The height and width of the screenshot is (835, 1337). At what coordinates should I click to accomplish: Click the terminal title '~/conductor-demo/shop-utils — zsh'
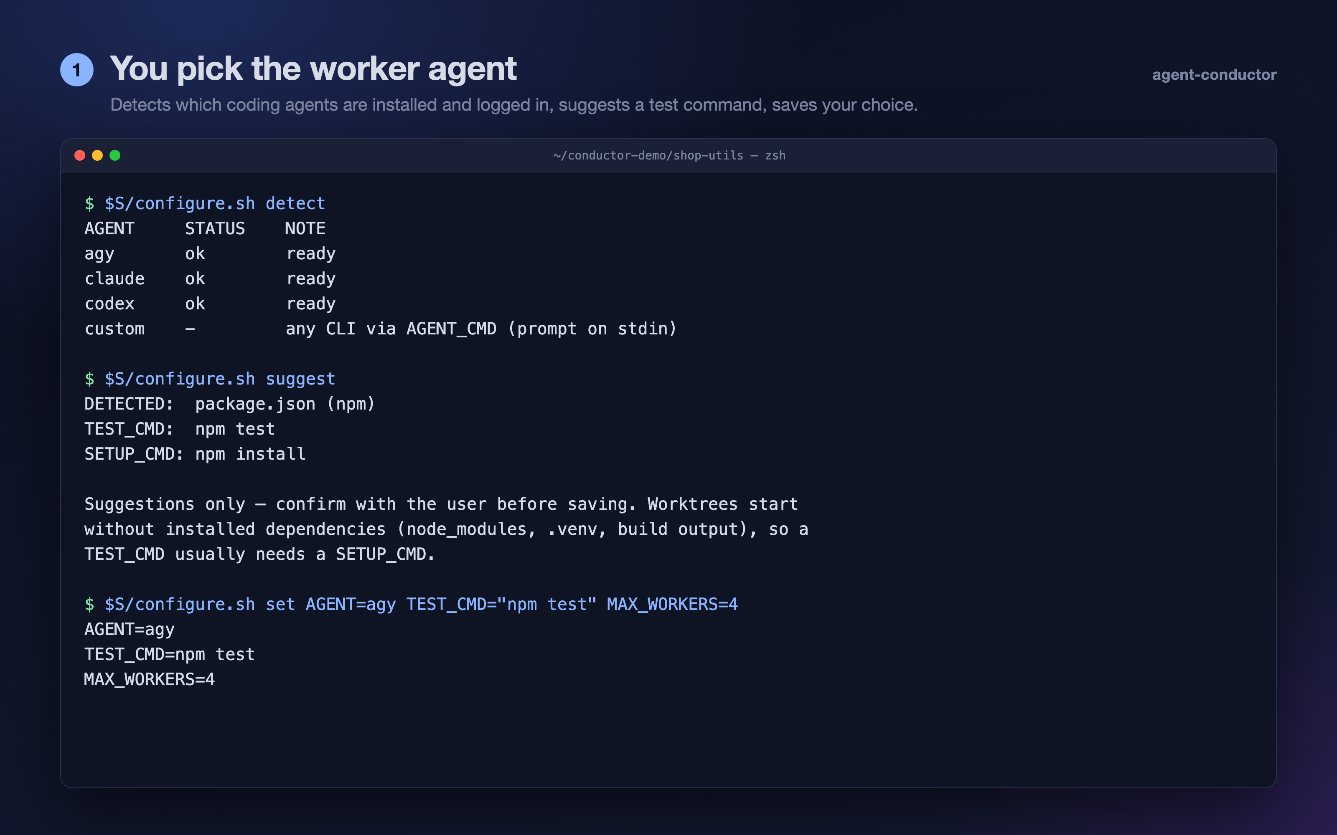pos(669,156)
